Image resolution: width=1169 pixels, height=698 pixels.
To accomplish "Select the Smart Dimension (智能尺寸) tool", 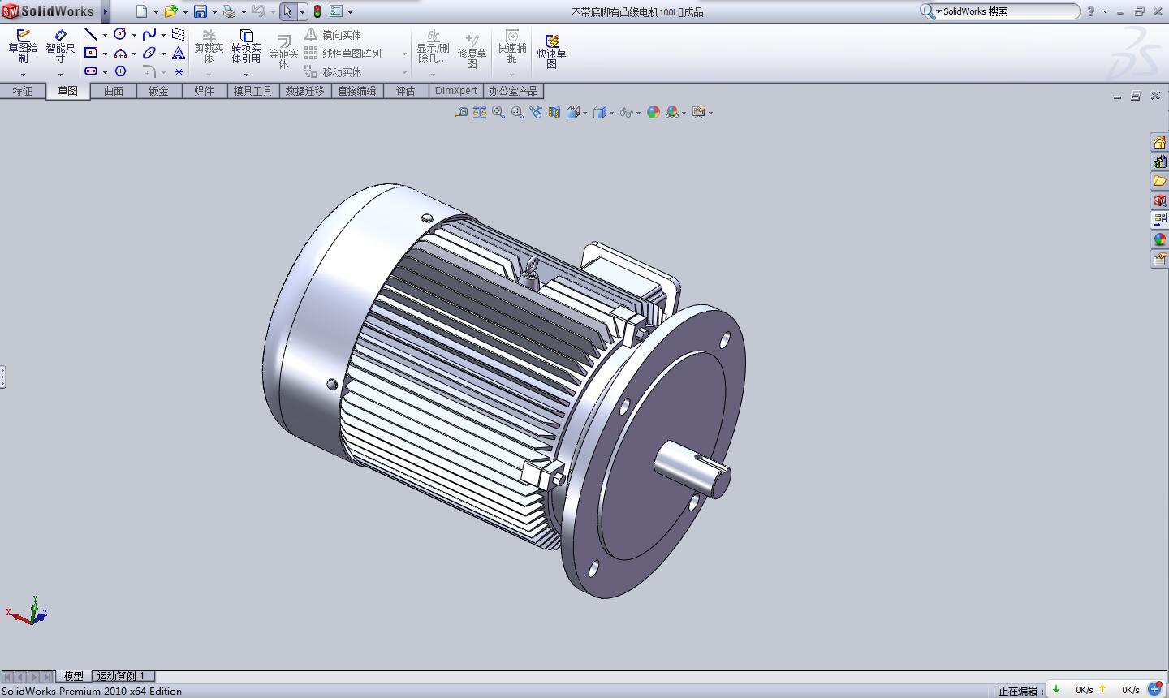I will pyautogui.click(x=60, y=47).
